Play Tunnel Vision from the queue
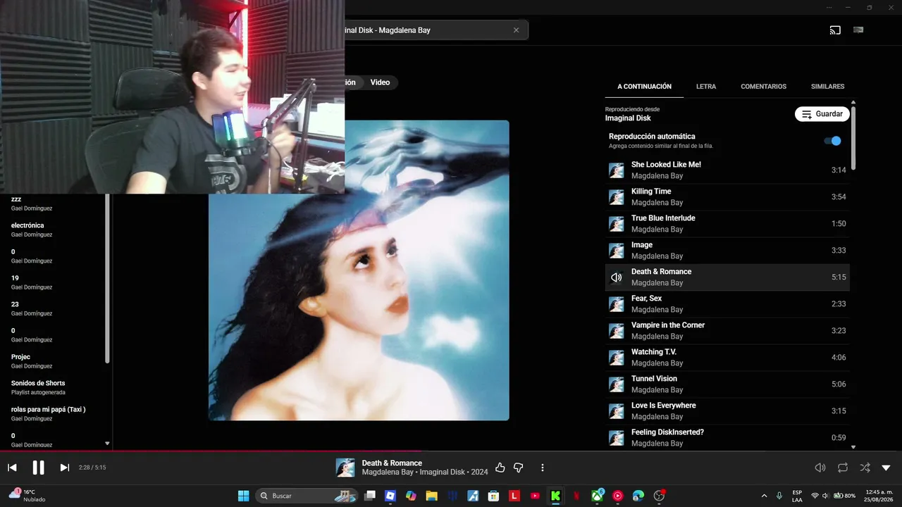The image size is (902, 507). pos(727,384)
